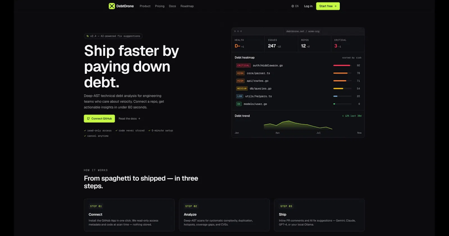The width and height of the screenshot is (449, 236).
Task: Click the DebtDrone brand name
Action: [125, 6]
